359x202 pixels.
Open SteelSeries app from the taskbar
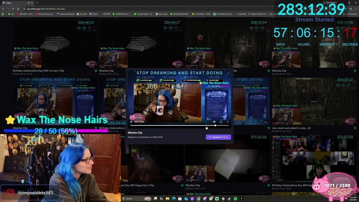pos(223,199)
